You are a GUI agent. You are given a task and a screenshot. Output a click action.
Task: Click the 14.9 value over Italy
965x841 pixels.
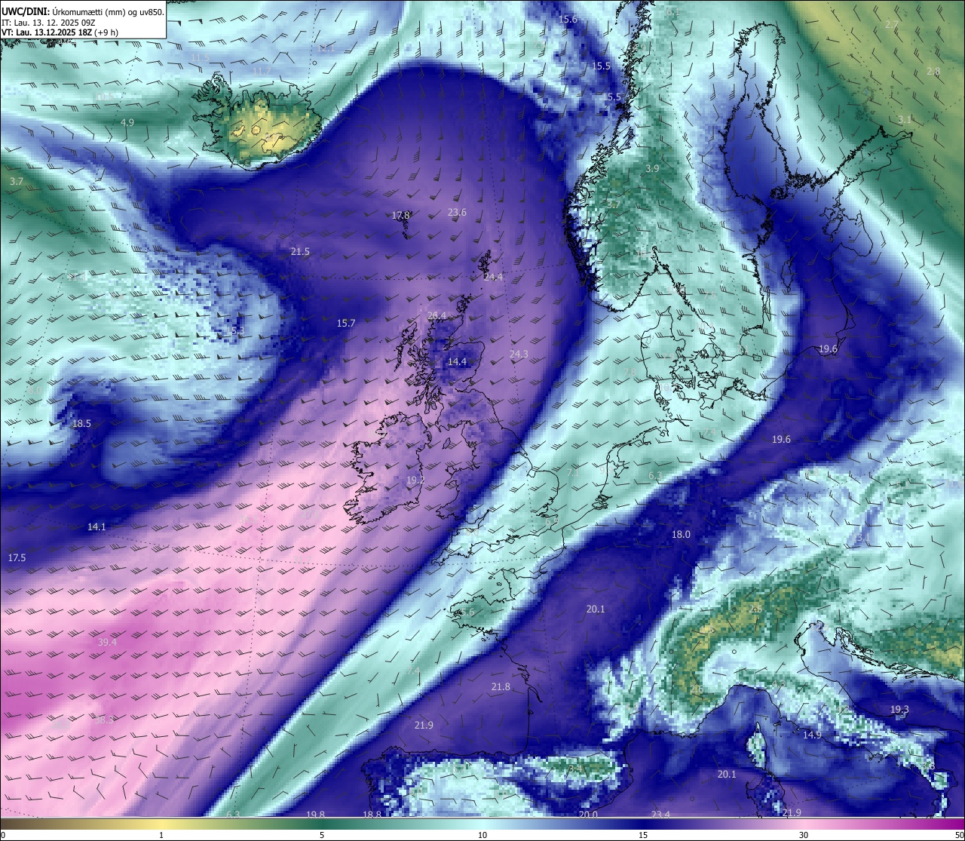[x=812, y=735]
